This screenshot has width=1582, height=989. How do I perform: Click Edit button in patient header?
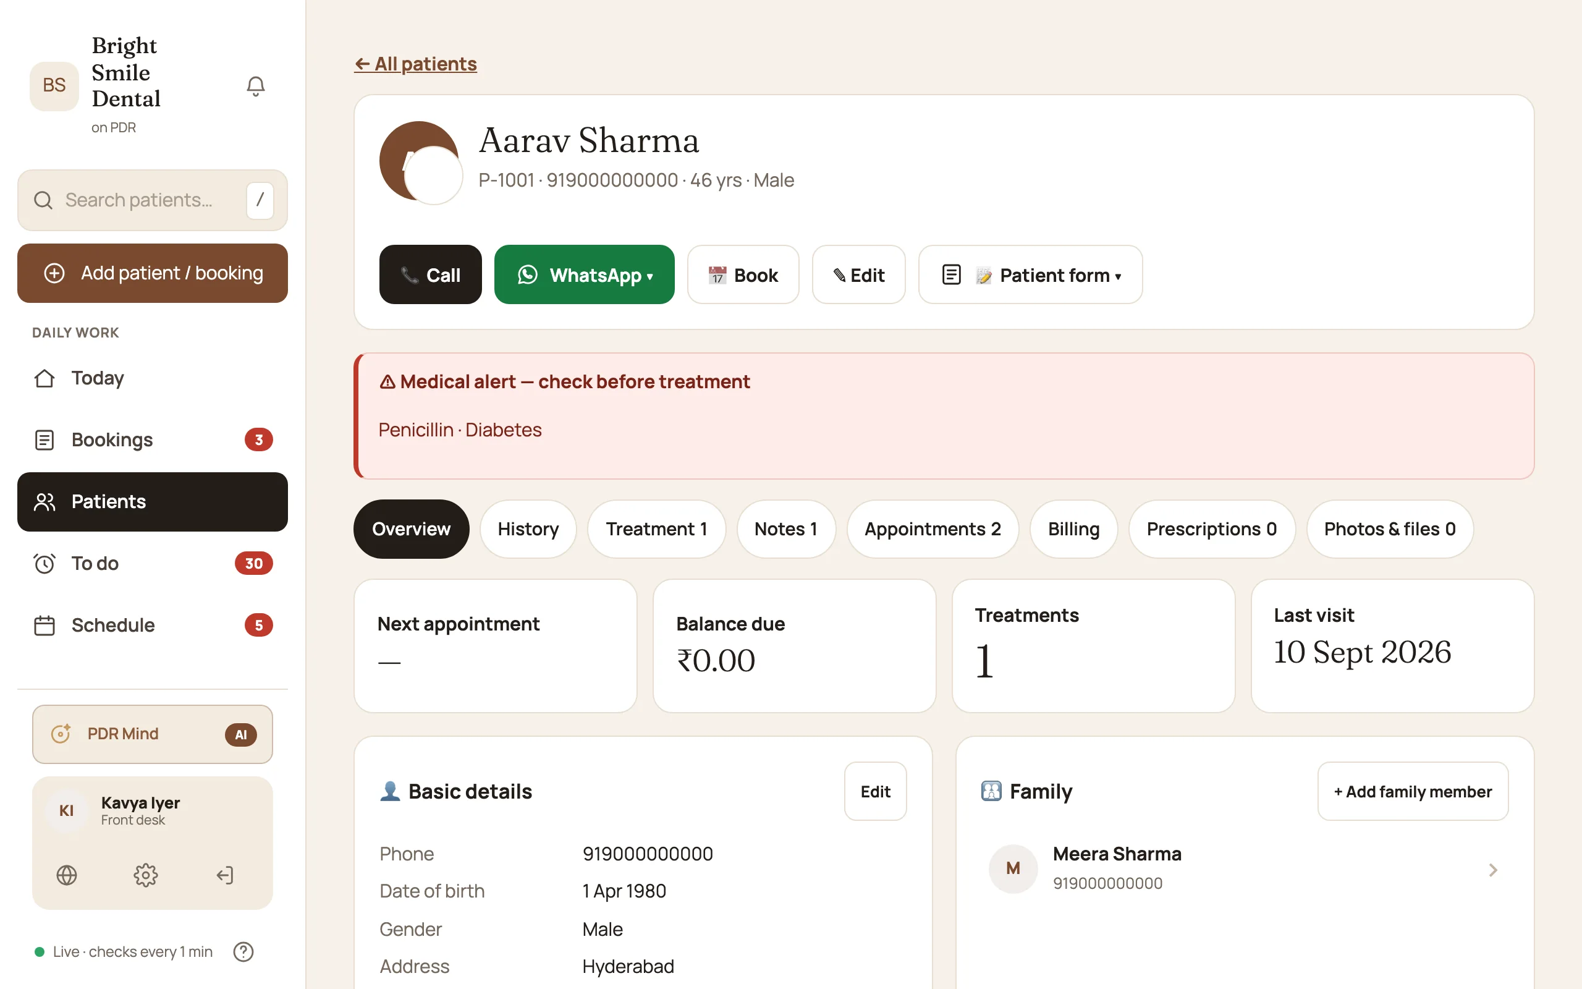click(858, 274)
